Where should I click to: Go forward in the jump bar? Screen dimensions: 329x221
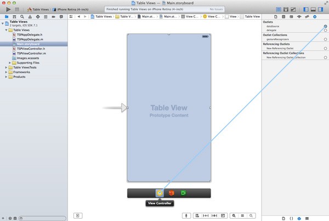tap(85, 16)
